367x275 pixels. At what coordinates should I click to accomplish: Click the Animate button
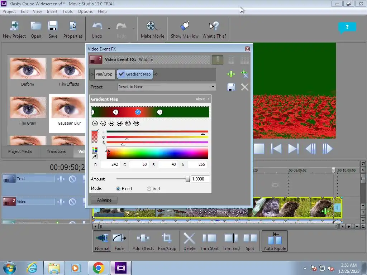coord(104,200)
